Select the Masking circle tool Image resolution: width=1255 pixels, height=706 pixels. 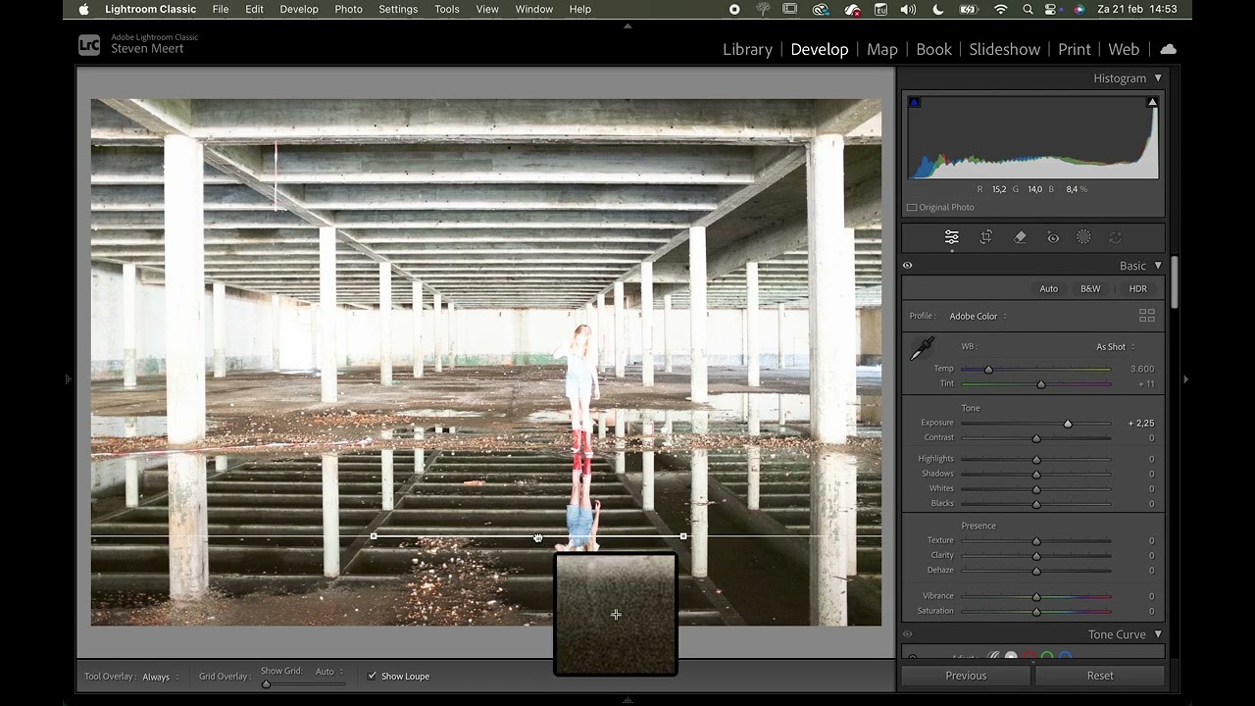[x=1083, y=237]
